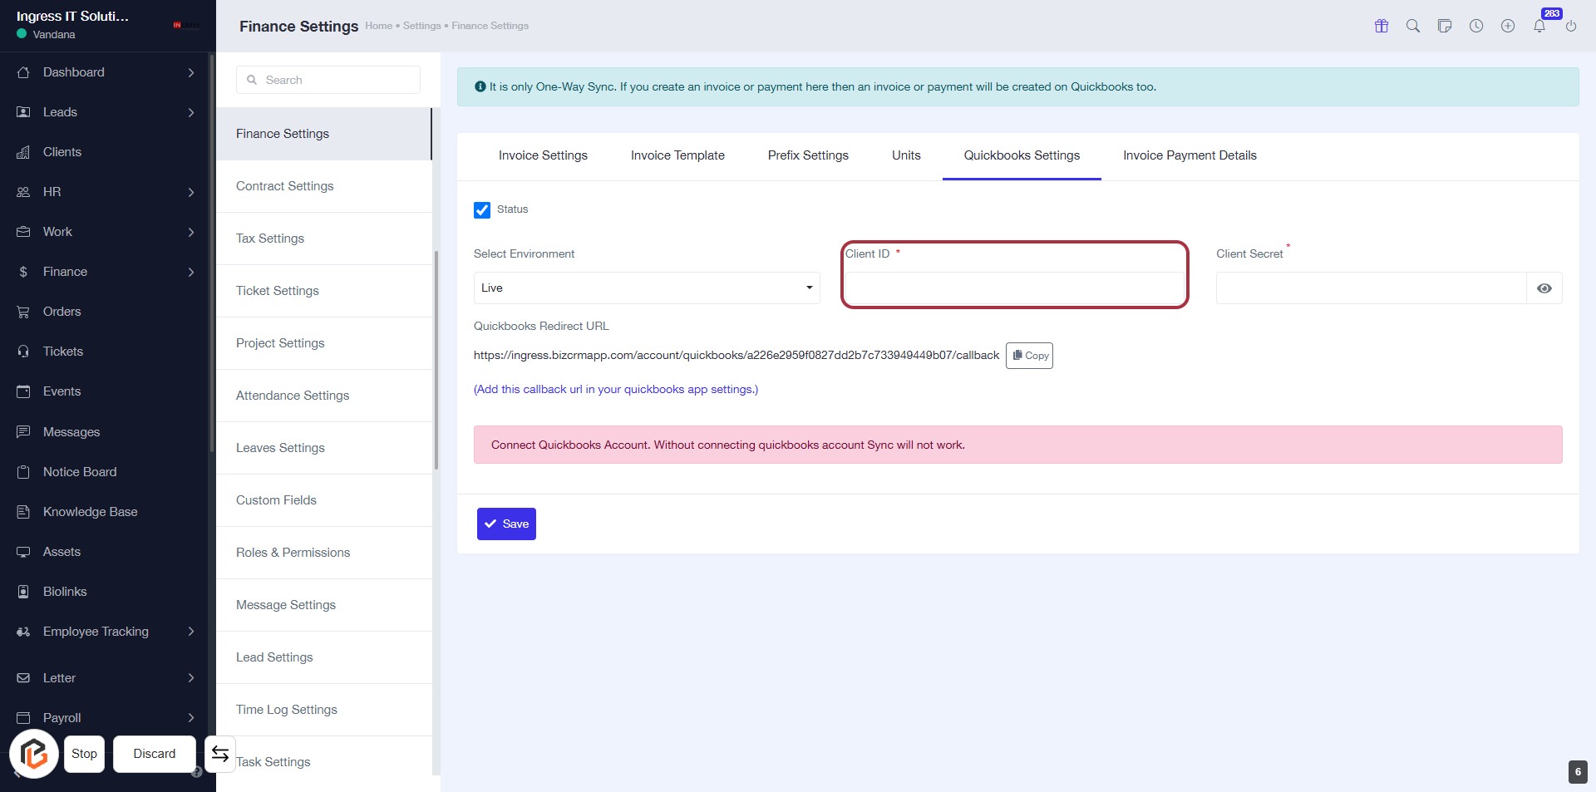Open Tax Settings in settings list
1596x792 pixels.
(270, 239)
